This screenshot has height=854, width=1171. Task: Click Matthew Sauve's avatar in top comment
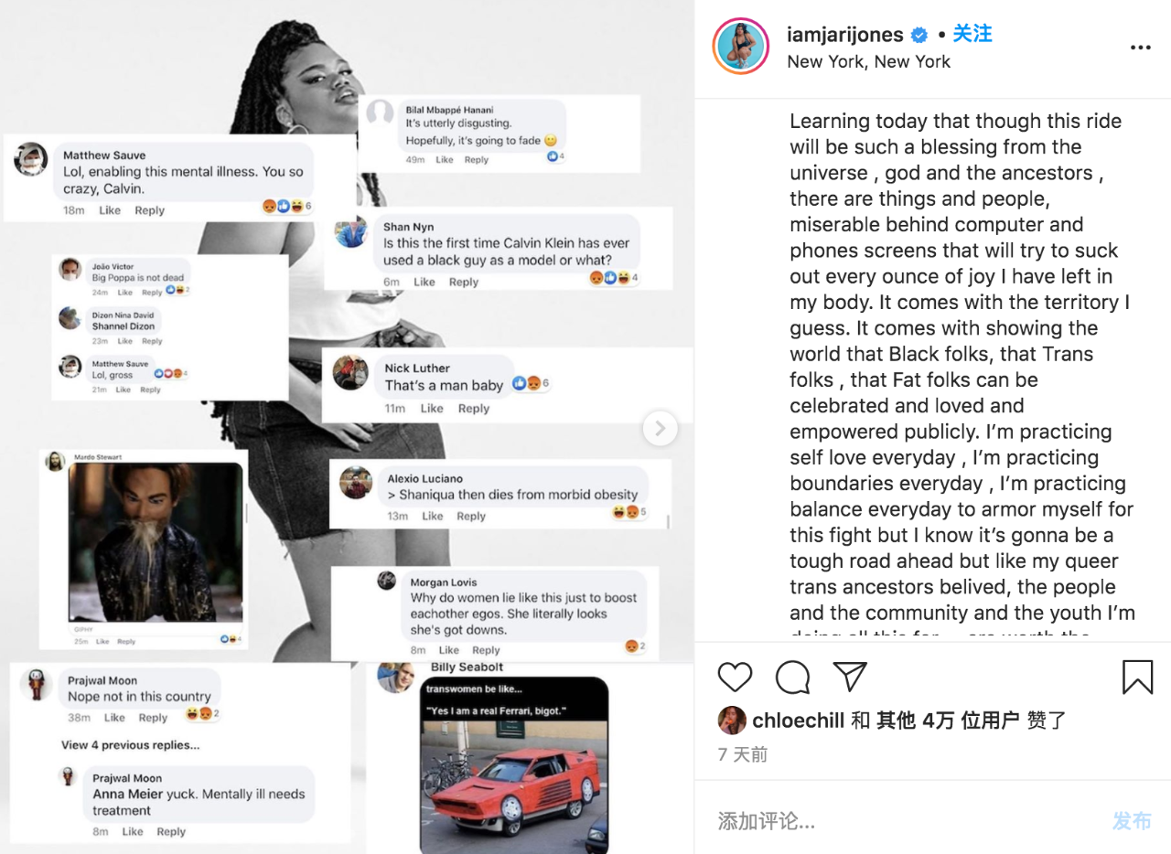31,159
